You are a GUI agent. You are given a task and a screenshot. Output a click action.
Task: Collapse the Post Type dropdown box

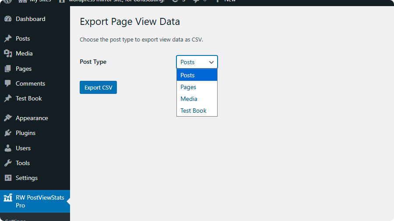point(197,62)
